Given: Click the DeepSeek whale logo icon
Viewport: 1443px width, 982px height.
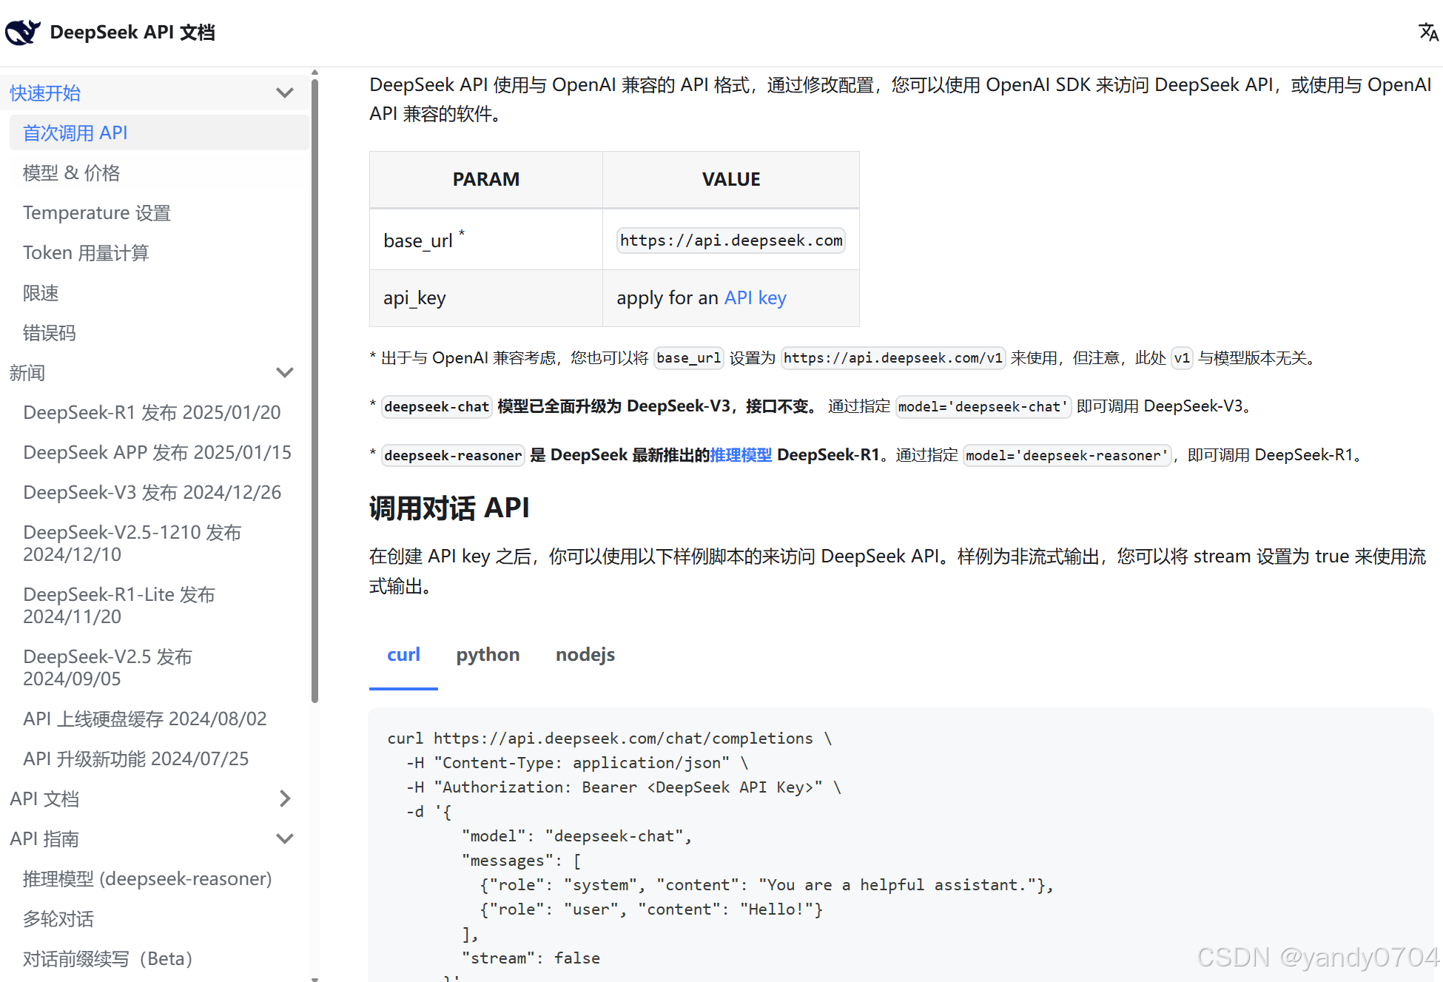Looking at the screenshot, I should (x=23, y=32).
